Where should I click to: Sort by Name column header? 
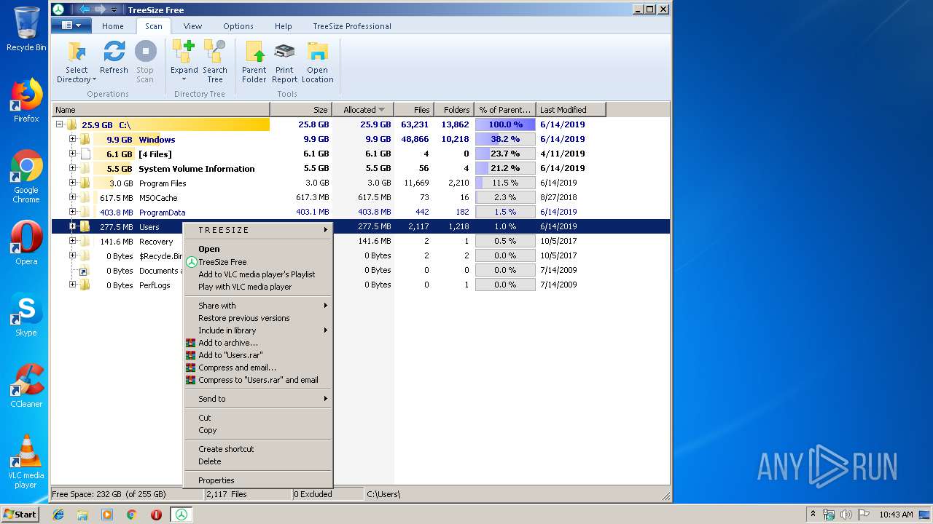(x=160, y=110)
